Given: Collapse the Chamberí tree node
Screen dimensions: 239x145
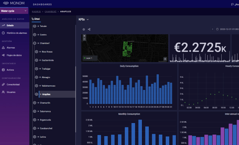Looking at the screenshot, I should point(35,43).
